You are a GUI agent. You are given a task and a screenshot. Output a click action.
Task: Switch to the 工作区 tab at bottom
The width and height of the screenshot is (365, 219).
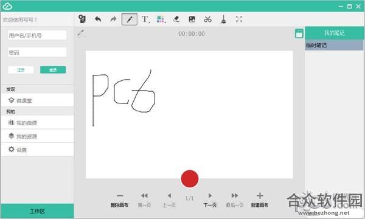(x=37, y=211)
